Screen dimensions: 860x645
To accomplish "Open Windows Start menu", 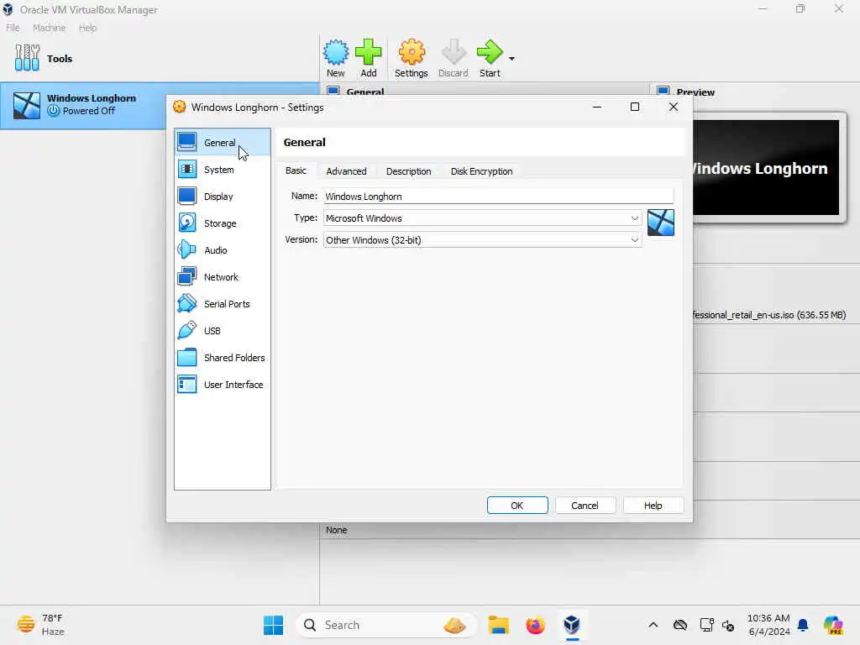I will [273, 625].
